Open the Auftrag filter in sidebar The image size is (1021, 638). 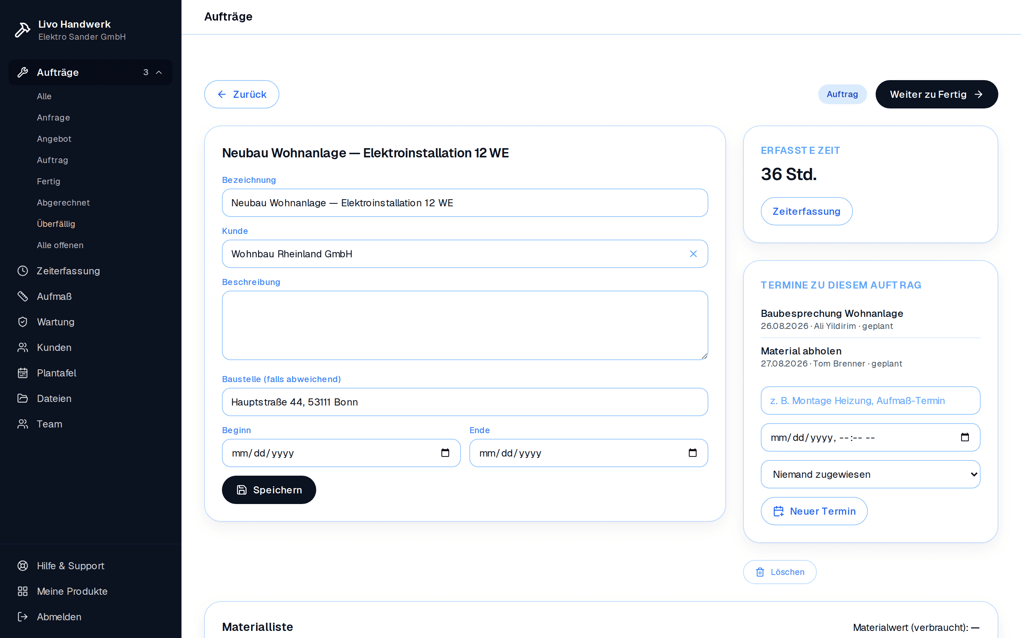(52, 160)
